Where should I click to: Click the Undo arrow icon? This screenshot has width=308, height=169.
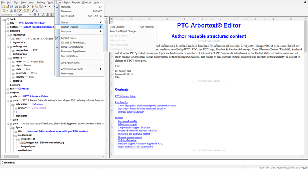(46, 6)
